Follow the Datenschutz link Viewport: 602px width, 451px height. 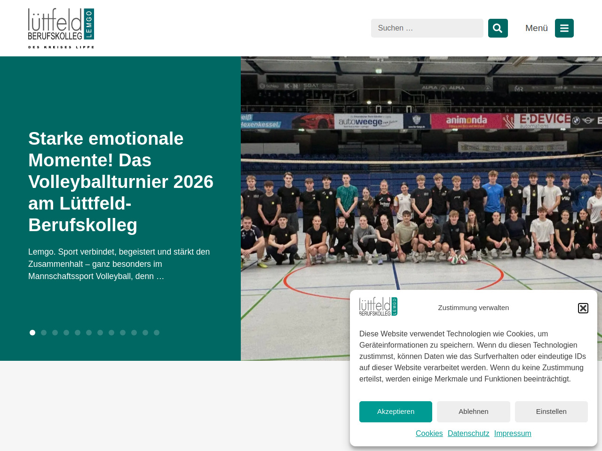point(468,434)
